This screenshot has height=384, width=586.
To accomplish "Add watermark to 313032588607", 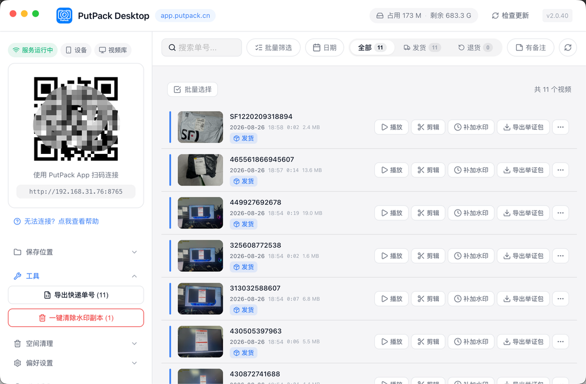I will (471, 299).
